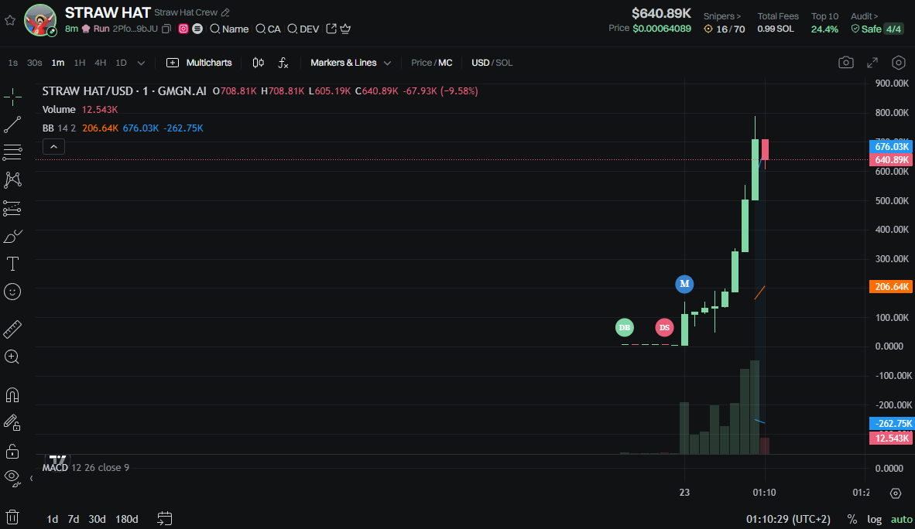This screenshot has width=915, height=529.
Task: Open the Snipers details link
Action: click(x=721, y=16)
